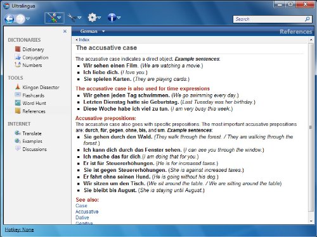The image size is (317, 237).
Task: Click the TOOLS section header
Action: click(x=15, y=78)
